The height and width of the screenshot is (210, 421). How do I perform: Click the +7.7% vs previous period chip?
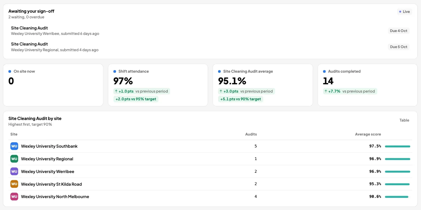350,91
